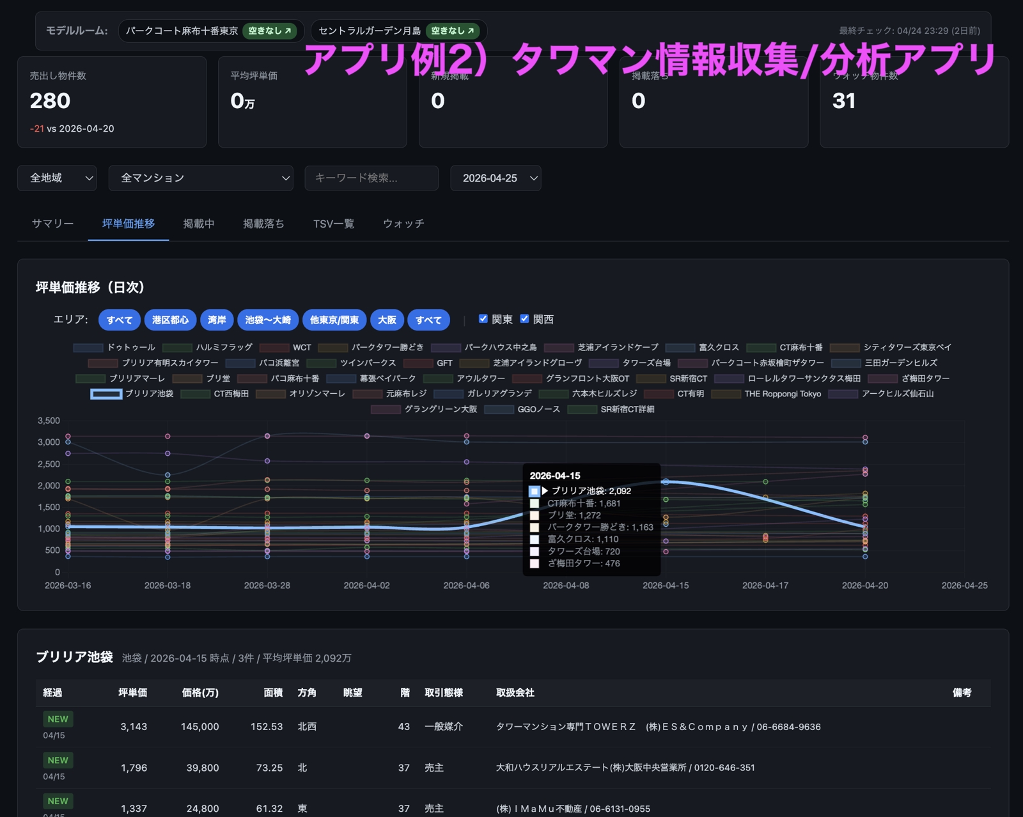Select the 湾岸 area filter
This screenshot has width=1023, height=817.
point(217,320)
